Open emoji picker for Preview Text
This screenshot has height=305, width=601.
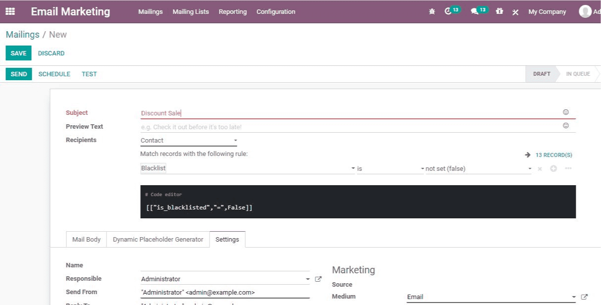point(566,126)
